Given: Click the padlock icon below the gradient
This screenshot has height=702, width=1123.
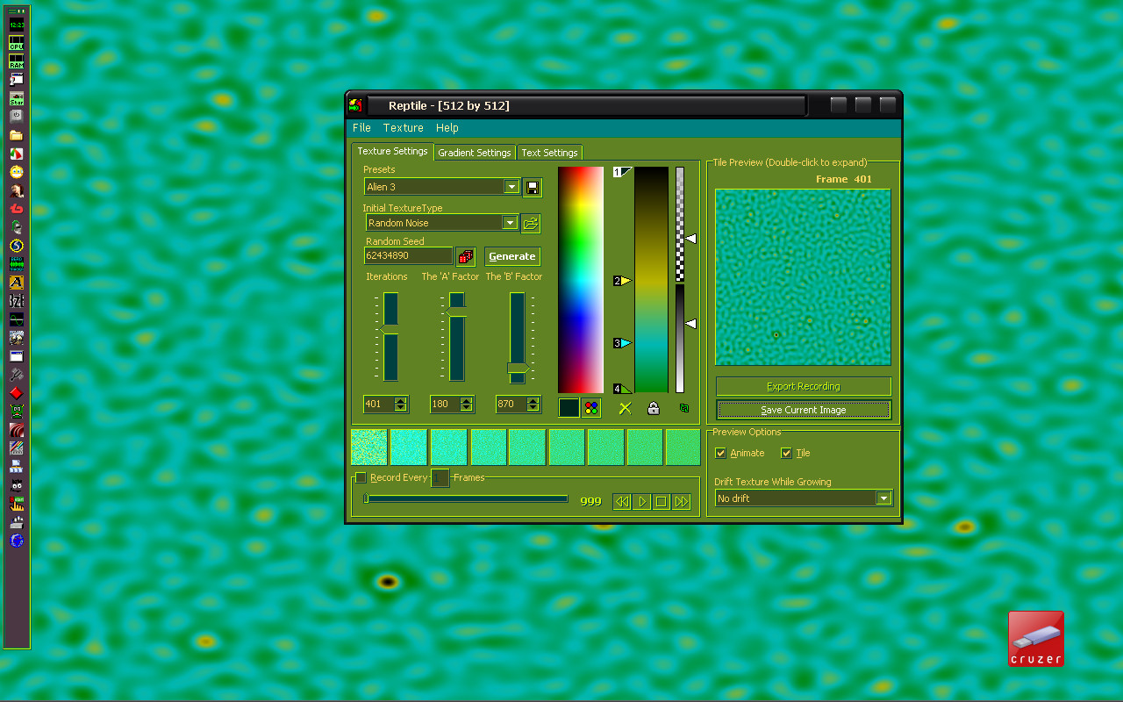Looking at the screenshot, I should (654, 408).
